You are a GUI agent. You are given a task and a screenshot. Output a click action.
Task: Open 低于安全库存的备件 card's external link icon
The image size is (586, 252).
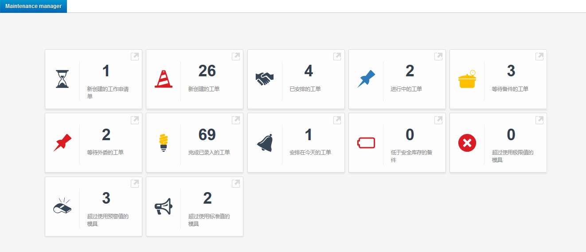click(x=438, y=120)
